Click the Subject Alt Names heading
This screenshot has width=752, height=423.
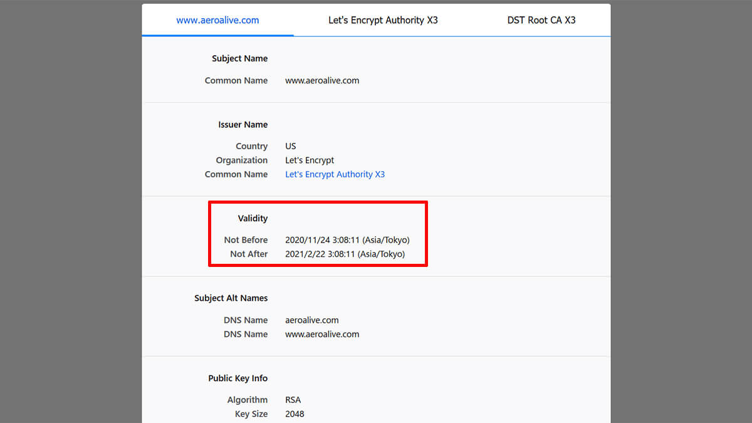click(x=231, y=298)
